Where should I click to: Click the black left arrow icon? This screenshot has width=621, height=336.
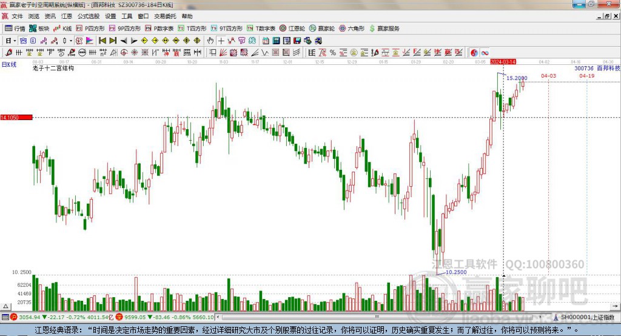click(124, 41)
